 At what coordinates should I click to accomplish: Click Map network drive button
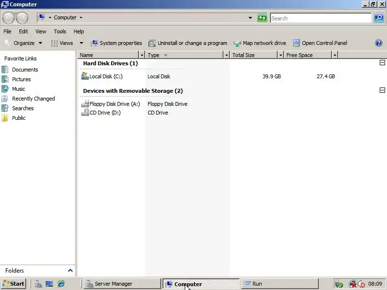click(260, 43)
